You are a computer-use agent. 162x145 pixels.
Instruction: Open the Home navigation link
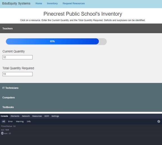[39, 3]
